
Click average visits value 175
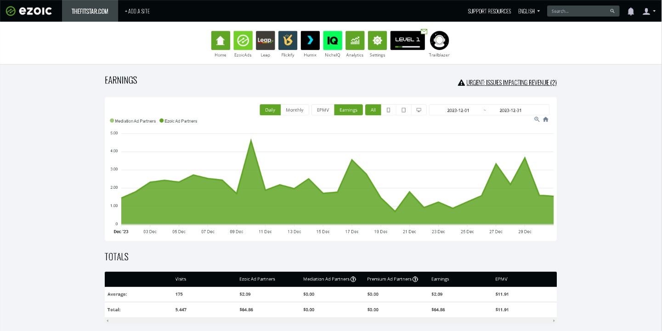pos(179,294)
